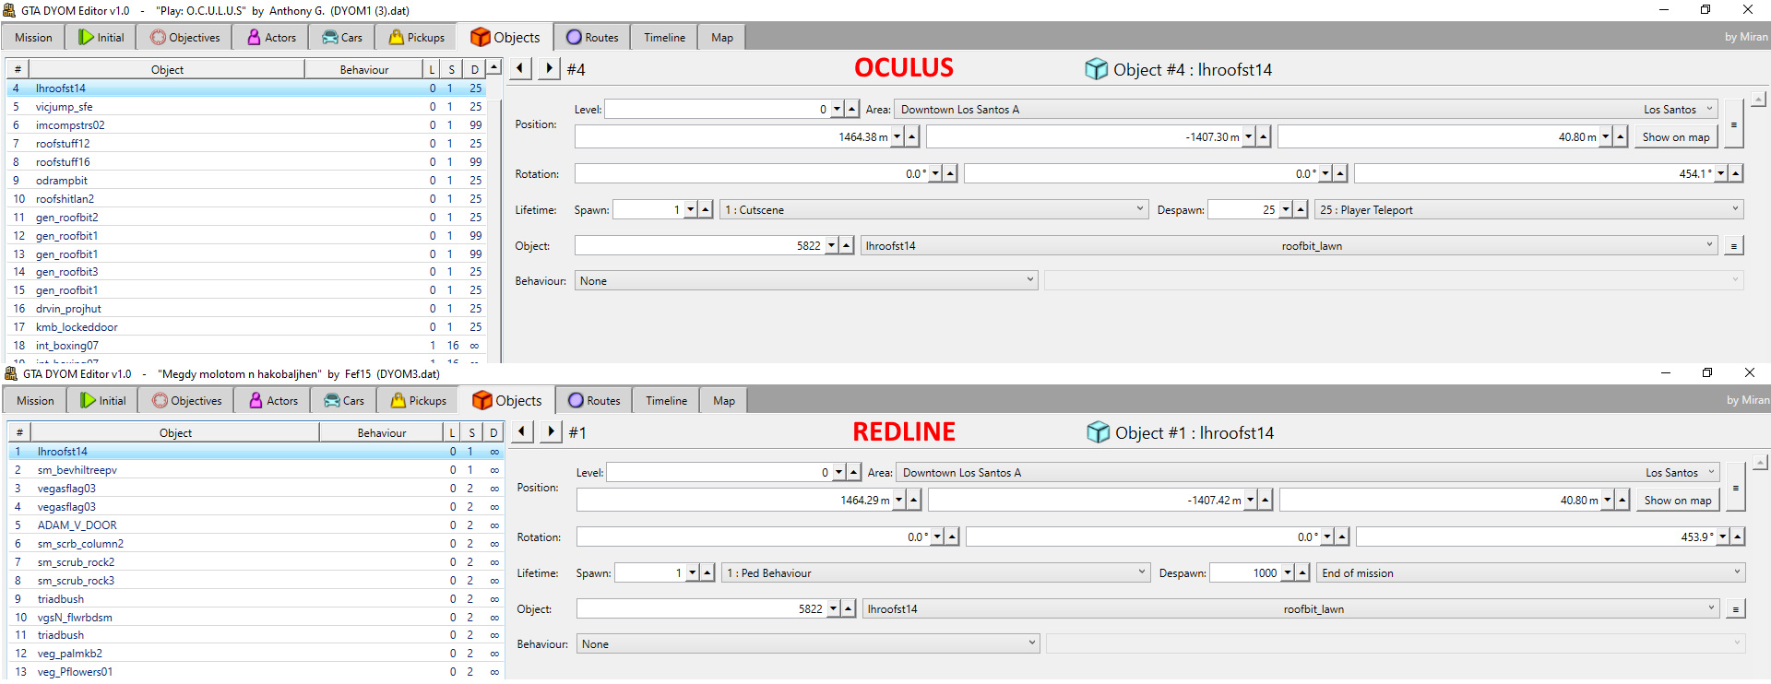The width and height of the screenshot is (1771, 684).
Task: Select sm_scrb_column2 in REDLINE object list
Action: pos(256,544)
